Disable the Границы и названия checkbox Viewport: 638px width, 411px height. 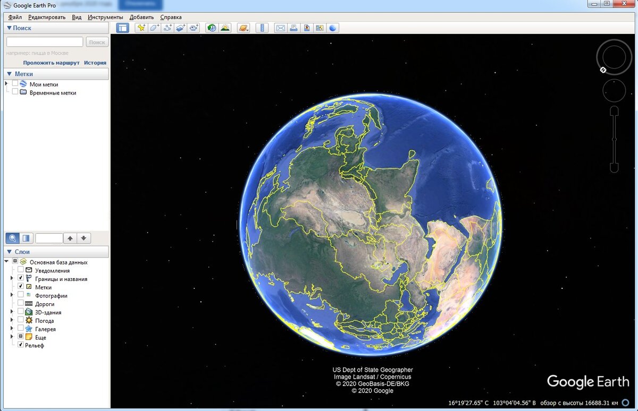click(21, 278)
